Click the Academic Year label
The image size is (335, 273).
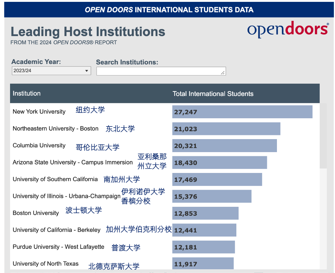[x=36, y=62]
